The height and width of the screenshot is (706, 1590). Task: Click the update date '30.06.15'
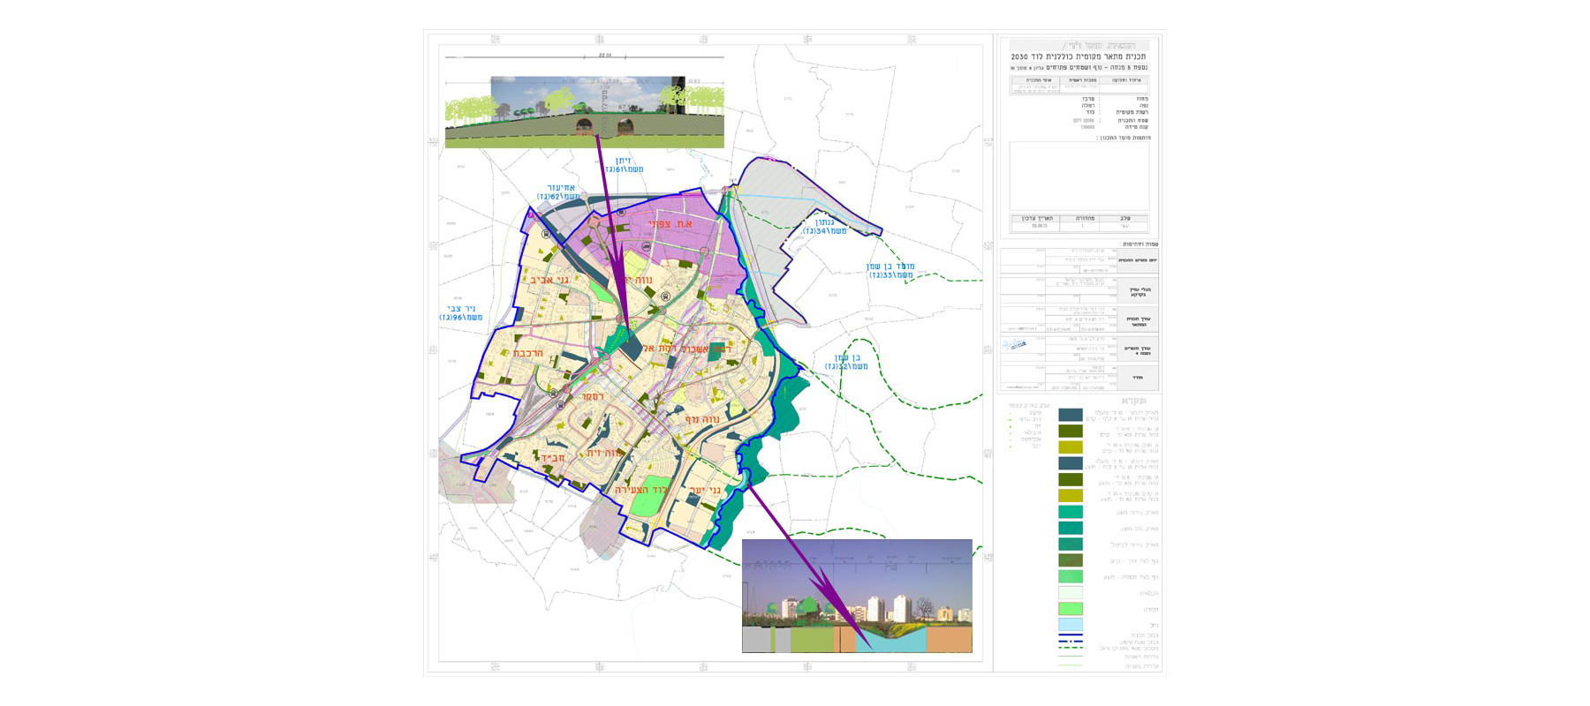tap(1039, 226)
